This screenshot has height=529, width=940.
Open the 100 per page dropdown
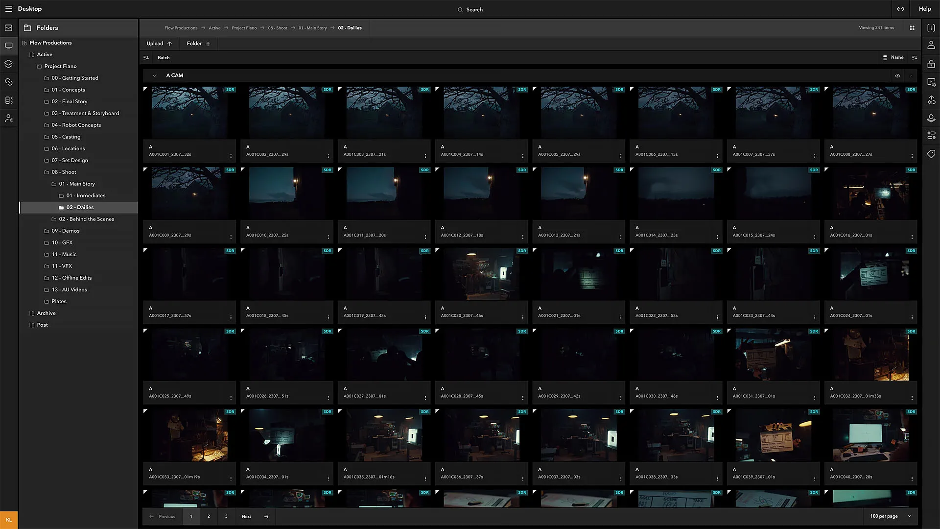tap(889, 516)
